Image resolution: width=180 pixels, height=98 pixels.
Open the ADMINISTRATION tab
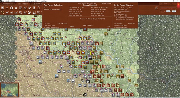point(38,4)
